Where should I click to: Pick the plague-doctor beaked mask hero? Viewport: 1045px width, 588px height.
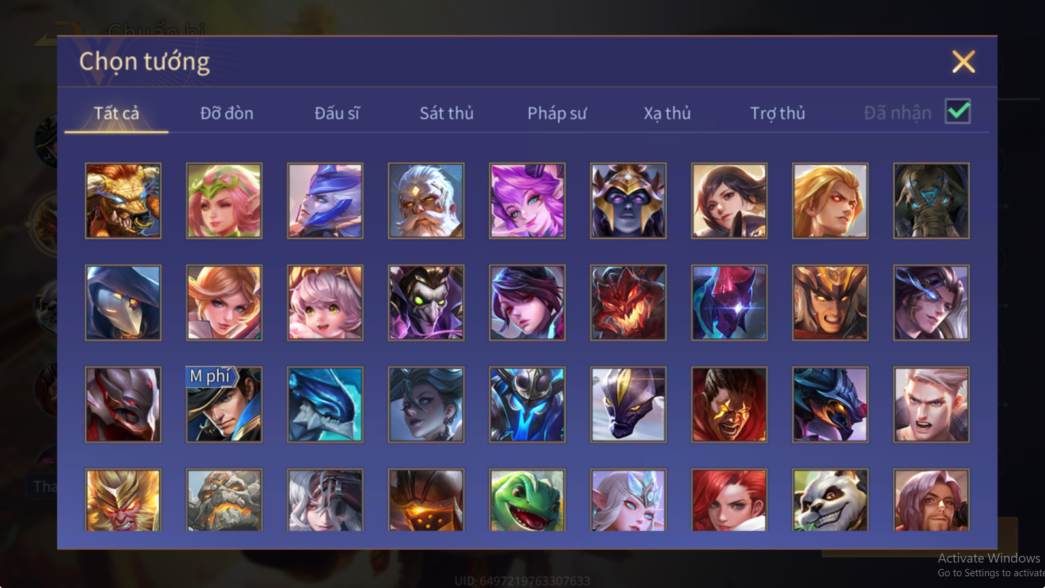pos(123,302)
